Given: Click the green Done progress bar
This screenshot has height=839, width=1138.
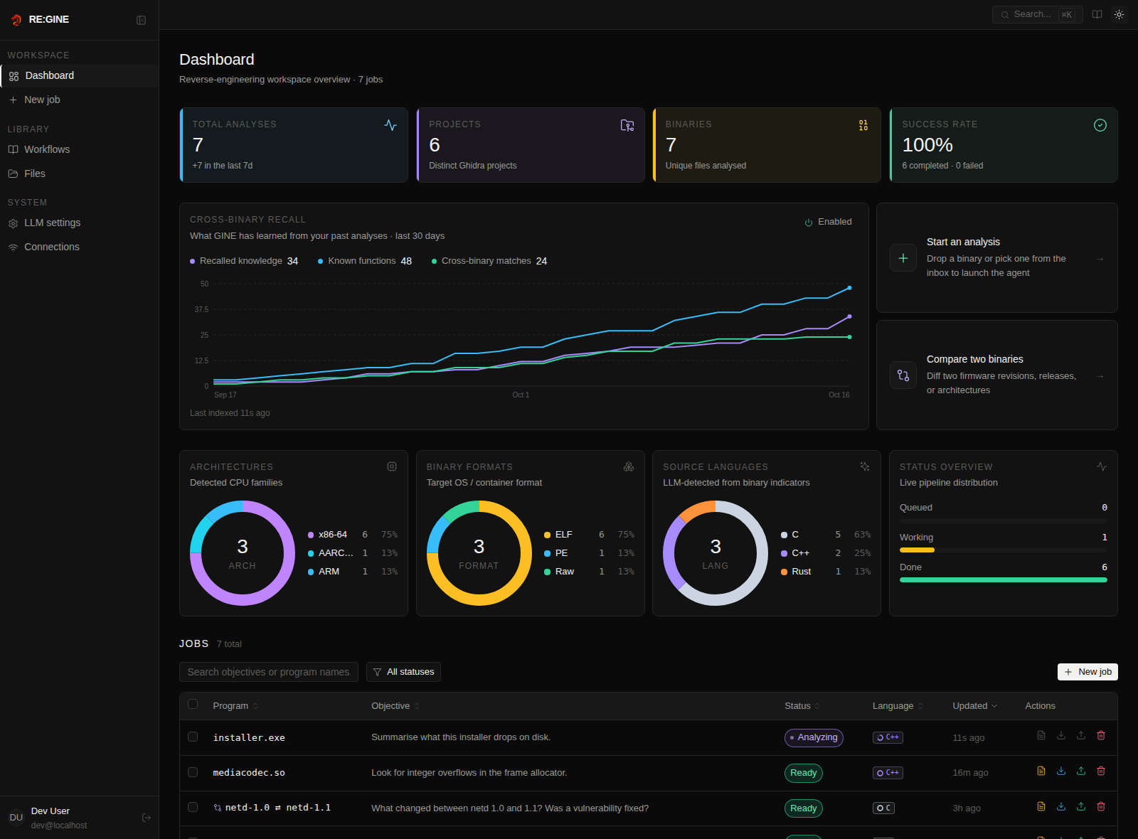Looking at the screenshot, I should (1004, 580).
